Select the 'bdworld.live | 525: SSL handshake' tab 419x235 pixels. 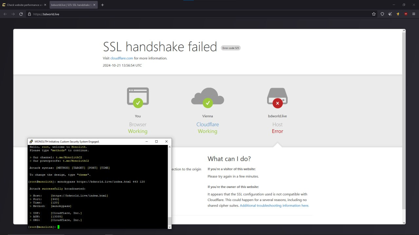pos(73,5)
